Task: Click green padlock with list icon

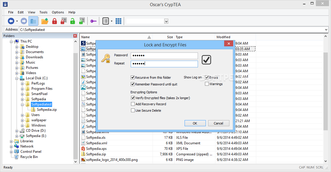Action: [x=82, y=21]
